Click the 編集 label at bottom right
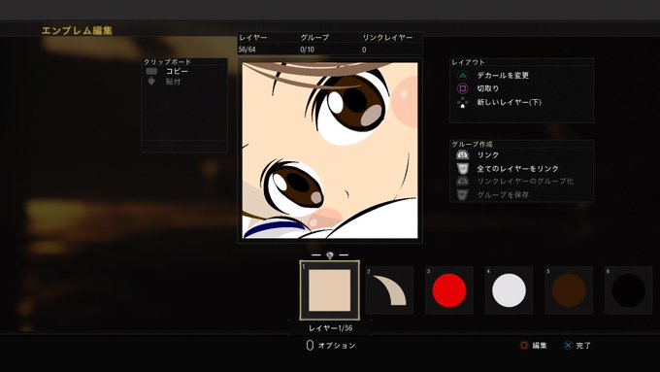 click(x=540, y=346)
